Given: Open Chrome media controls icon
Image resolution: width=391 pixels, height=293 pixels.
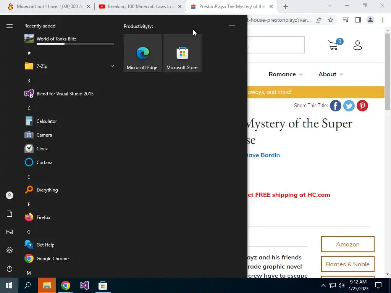Looking at the screenshot, I should click(346, 20).
